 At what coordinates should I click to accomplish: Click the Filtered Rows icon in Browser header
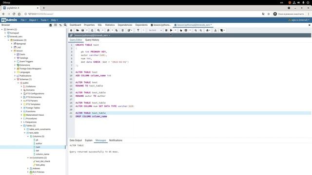(x=60, y=25)
